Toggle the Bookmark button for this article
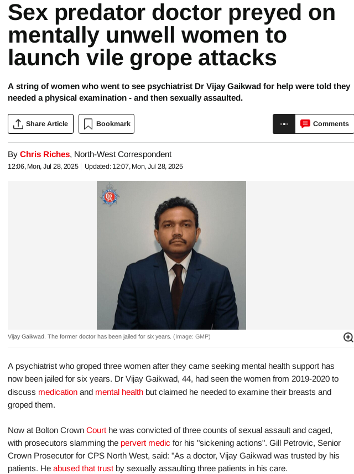 click(x=106, y=124)
